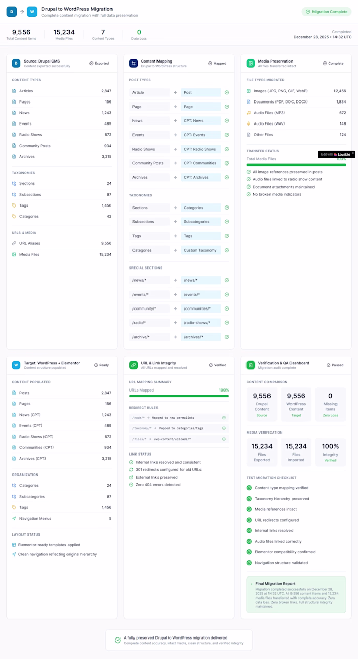Click the Sections taxonomy icon in Drupal source card

14,183
